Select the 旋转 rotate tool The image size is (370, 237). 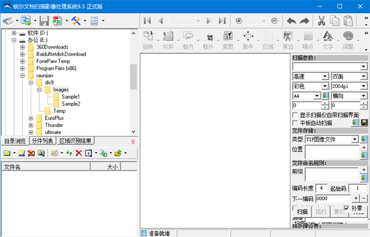(149, 40)
